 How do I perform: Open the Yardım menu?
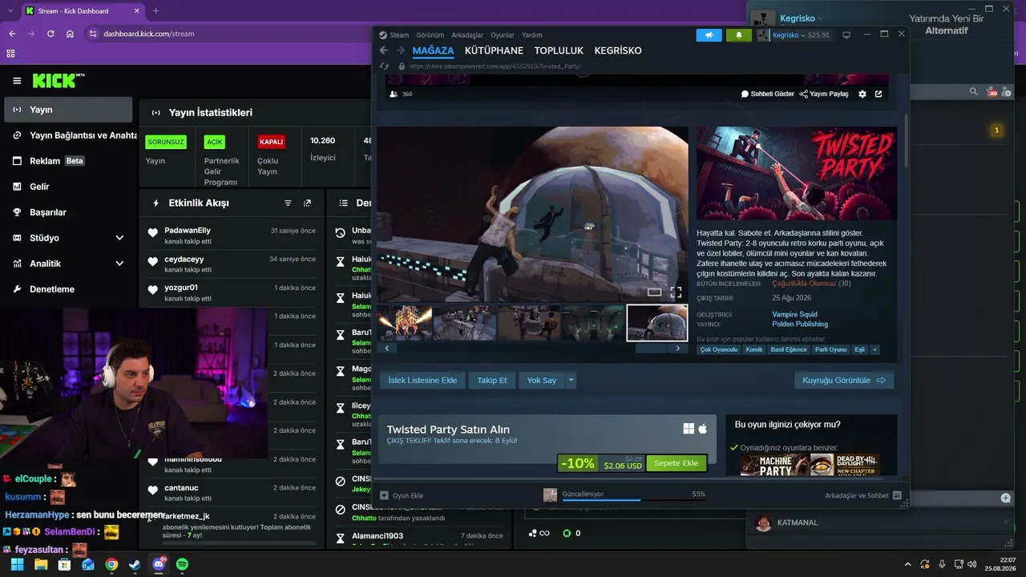pyautogui.click(x=532, y=35)
